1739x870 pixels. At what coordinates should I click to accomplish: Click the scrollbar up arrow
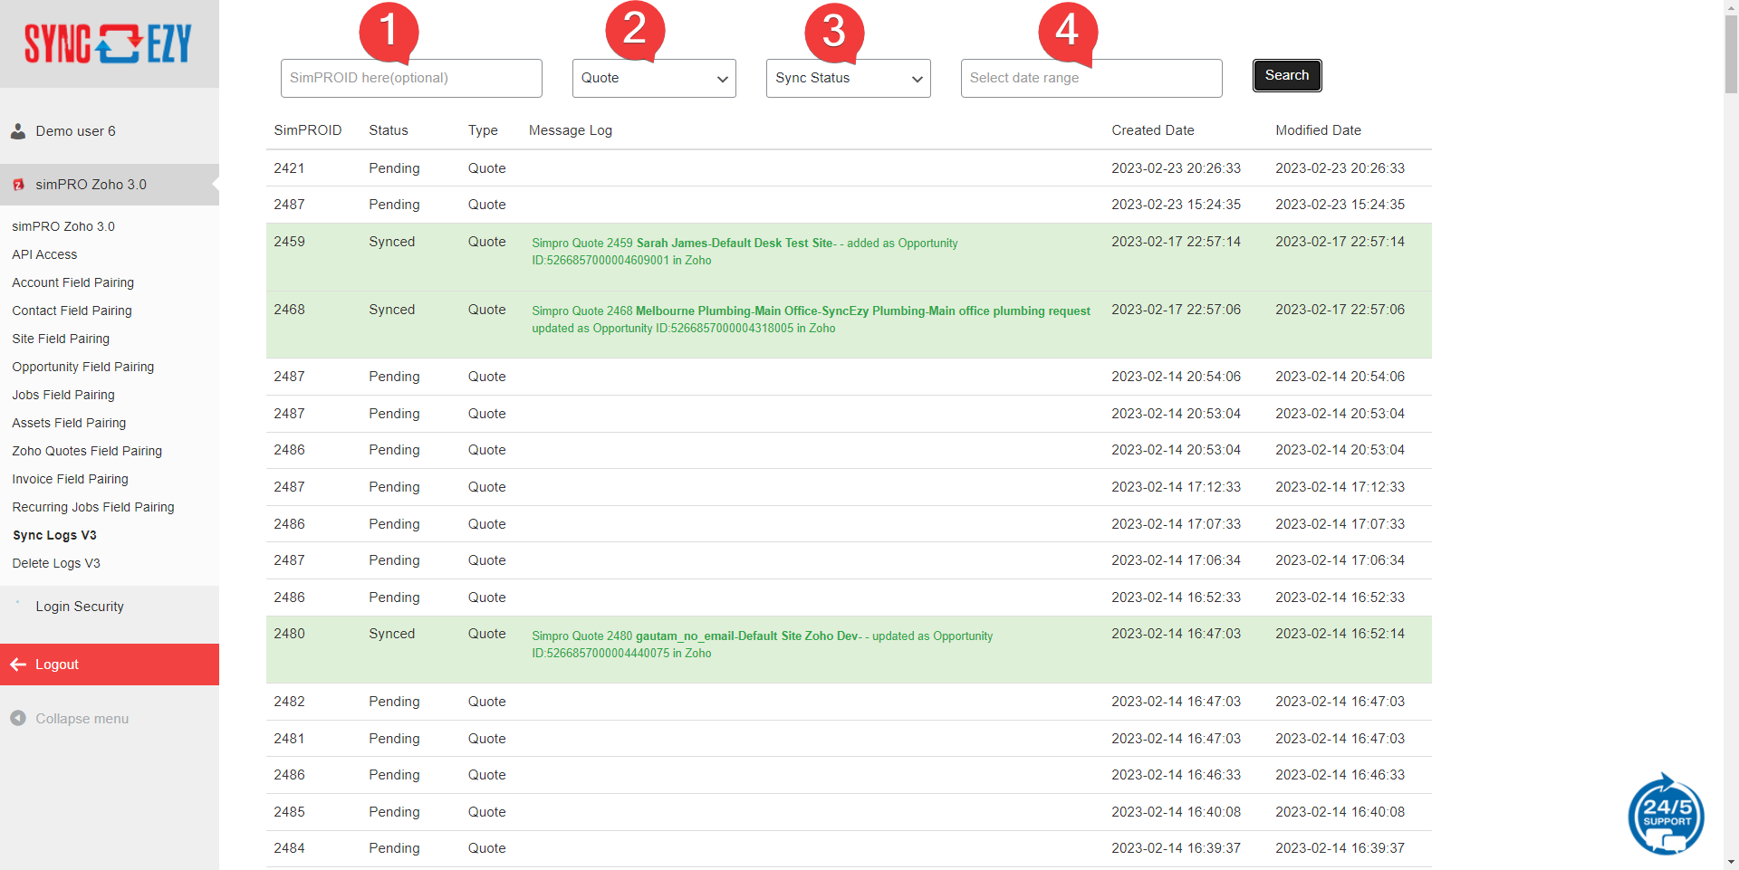pyautogui.click(x=1731, y=7)
